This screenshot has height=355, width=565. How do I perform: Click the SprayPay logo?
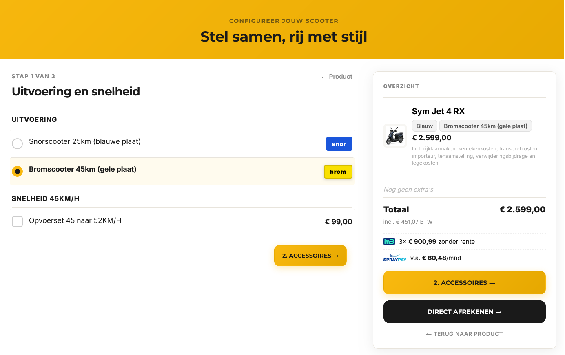394,258
